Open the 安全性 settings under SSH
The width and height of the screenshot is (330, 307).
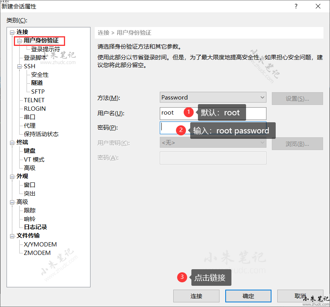(40, 74)
